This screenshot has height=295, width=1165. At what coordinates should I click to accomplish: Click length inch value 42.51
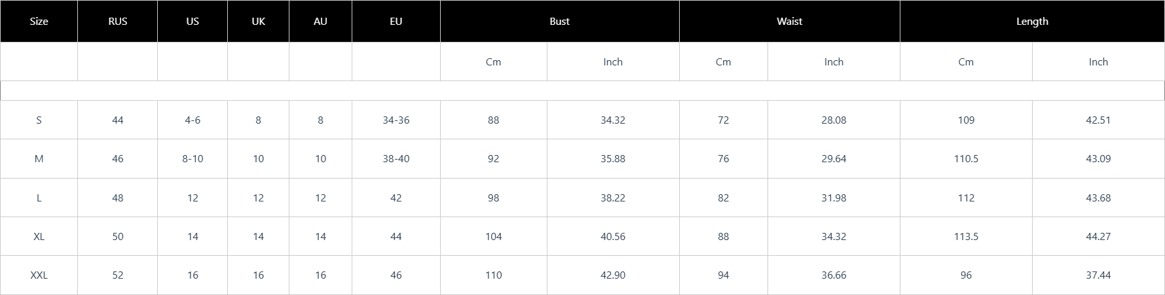[1098, 120]
